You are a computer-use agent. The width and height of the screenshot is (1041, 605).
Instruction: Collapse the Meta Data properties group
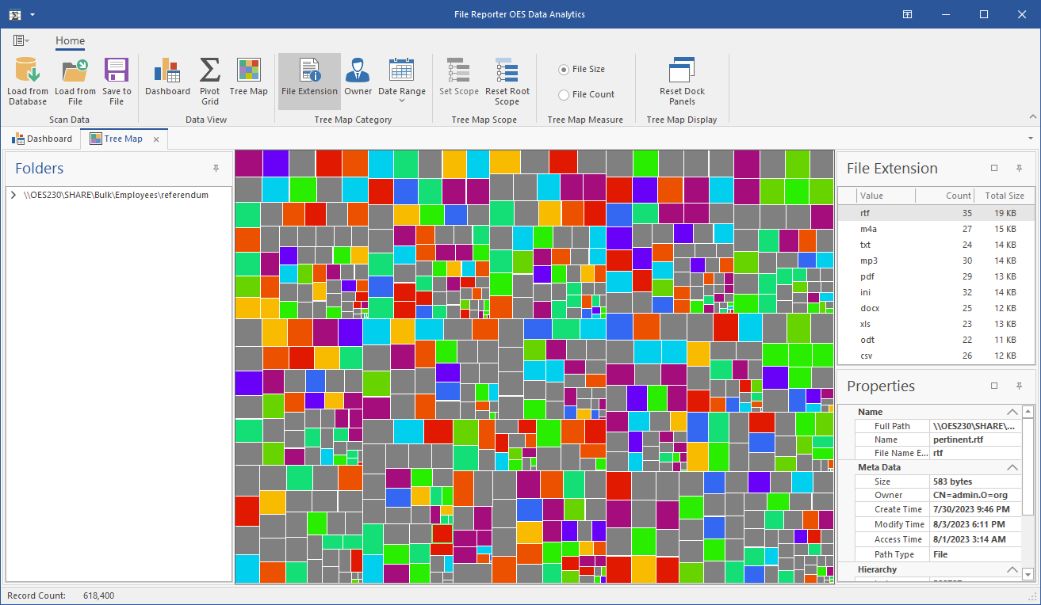1012,467
